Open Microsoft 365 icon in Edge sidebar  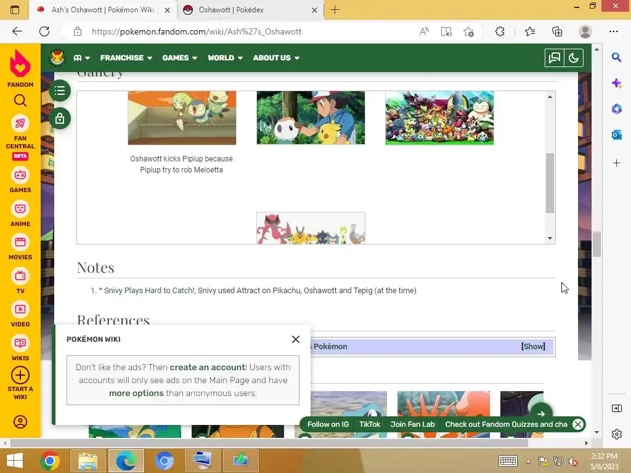click(x=616, y=109)
